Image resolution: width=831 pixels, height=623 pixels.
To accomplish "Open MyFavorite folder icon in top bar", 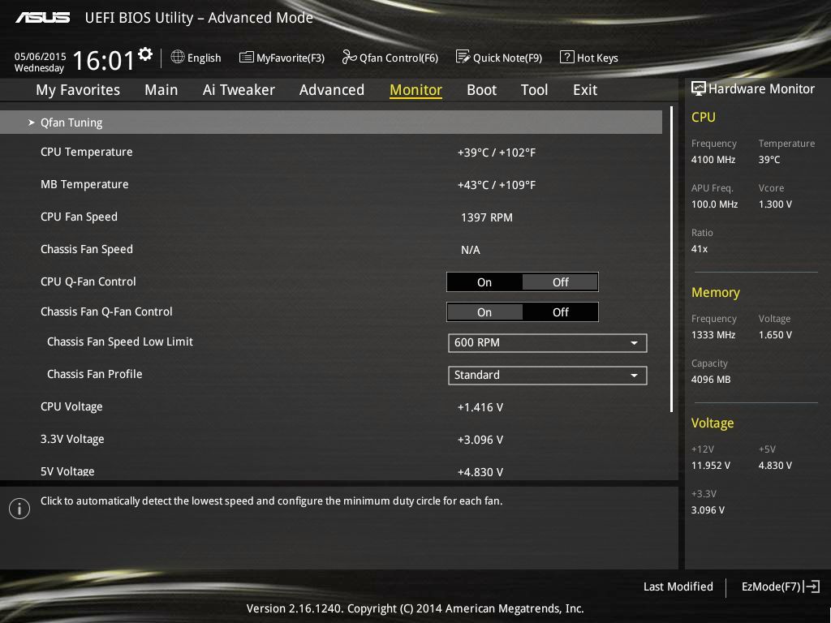I will pyautogui.click(x=247, y=58).
